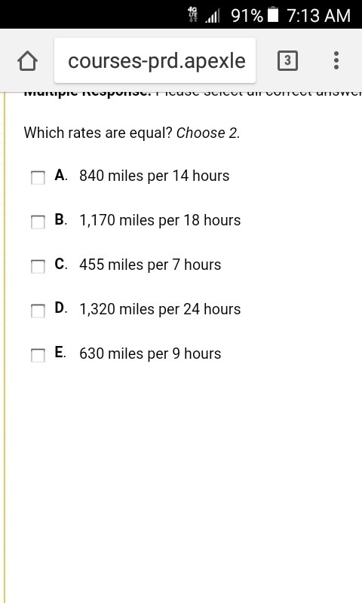The width and height of the screenshot is (362, 603).
Task: Check option D checkbox for 1,320 miles
Action: [38, 311]
